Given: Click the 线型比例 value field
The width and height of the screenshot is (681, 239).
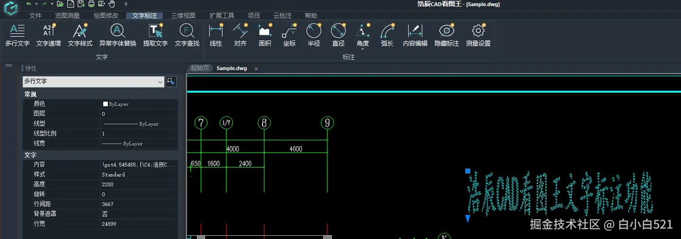Looking at the screenshot, I should click(x=140, y=134).
